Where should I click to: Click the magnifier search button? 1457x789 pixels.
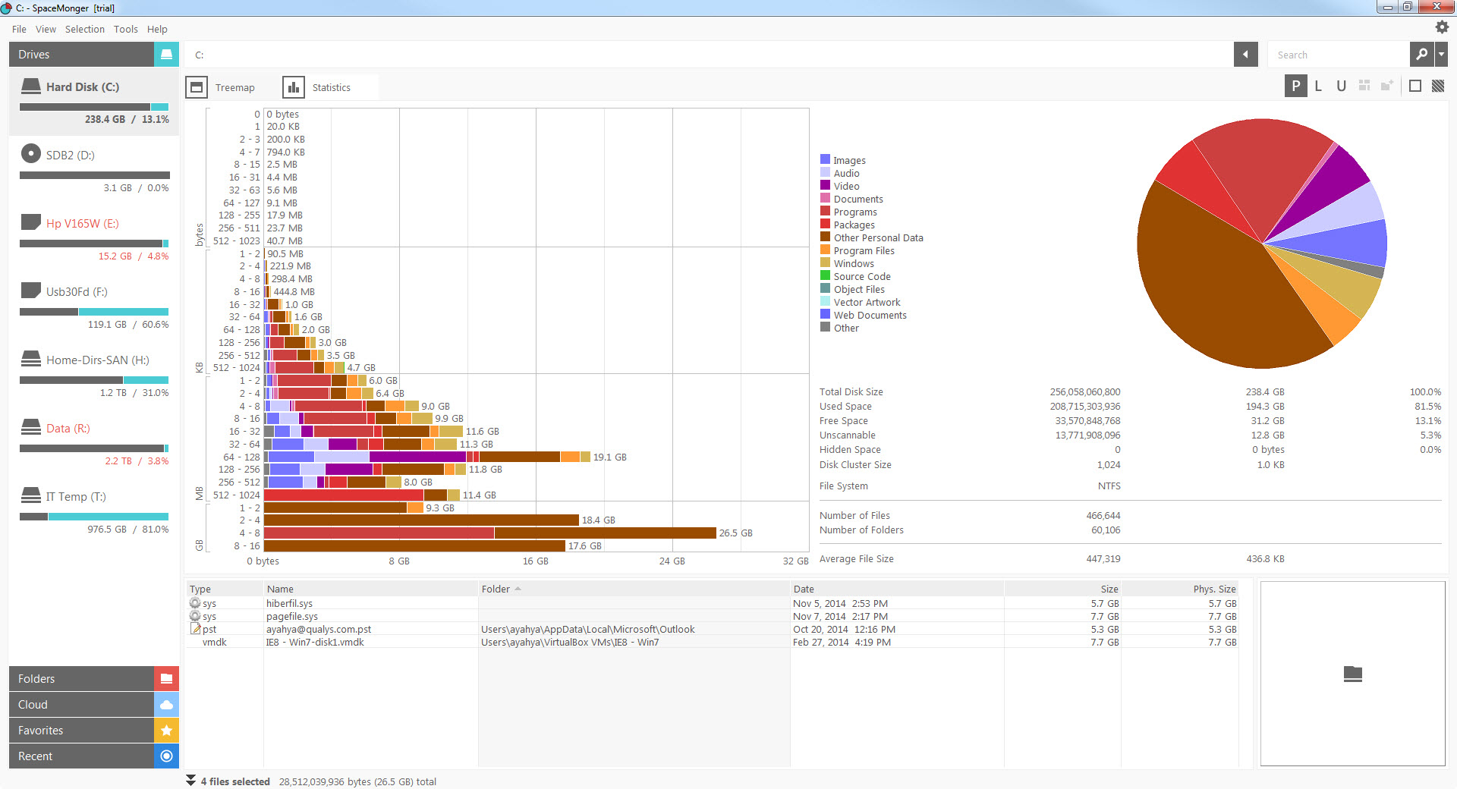pyautogui.click(x=1421, y=55)
